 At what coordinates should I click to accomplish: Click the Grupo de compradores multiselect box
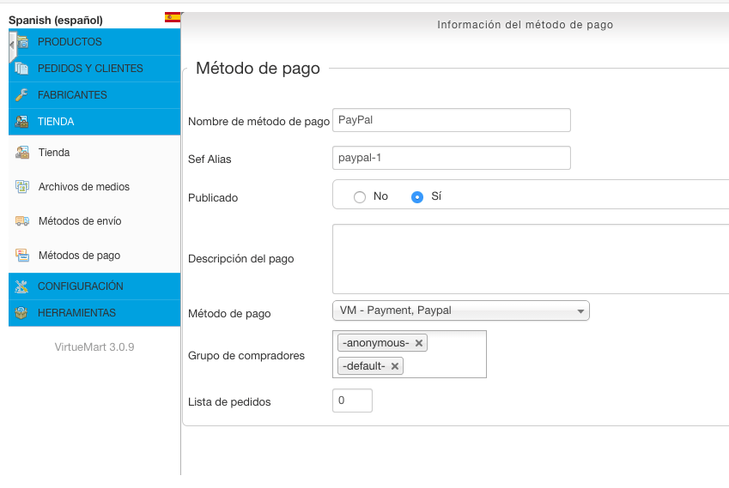click(x=410, y=354)
